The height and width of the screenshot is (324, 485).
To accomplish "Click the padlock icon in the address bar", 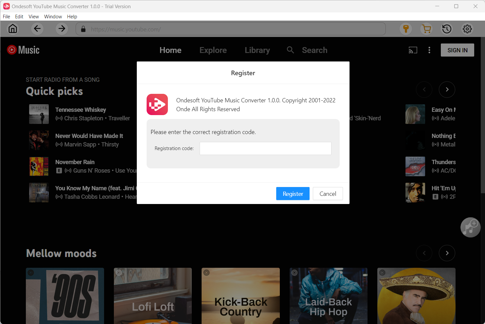I will pos(83,29).
